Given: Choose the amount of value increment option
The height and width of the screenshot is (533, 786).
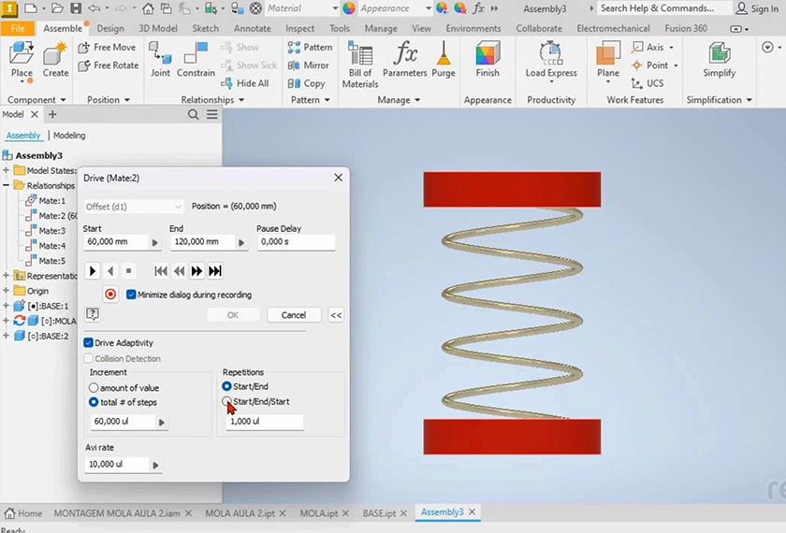Looking at the screenshot, I should tap(94, 387).
